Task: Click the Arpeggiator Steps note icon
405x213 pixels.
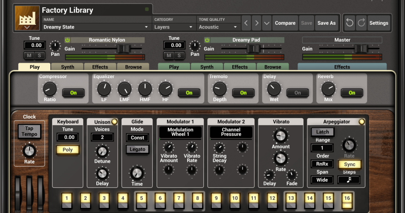Action: 349,180
